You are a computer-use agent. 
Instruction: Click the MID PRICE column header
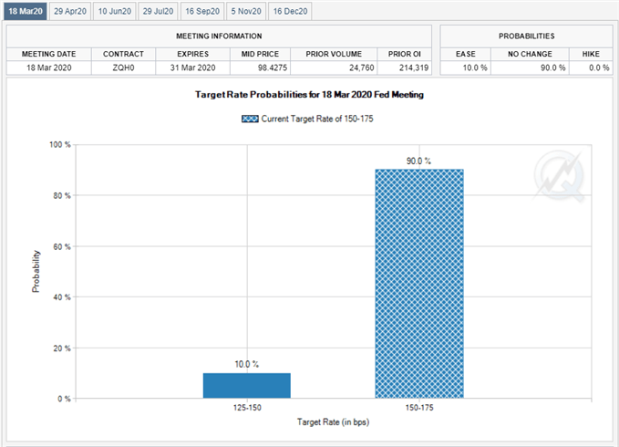(260, 54)
